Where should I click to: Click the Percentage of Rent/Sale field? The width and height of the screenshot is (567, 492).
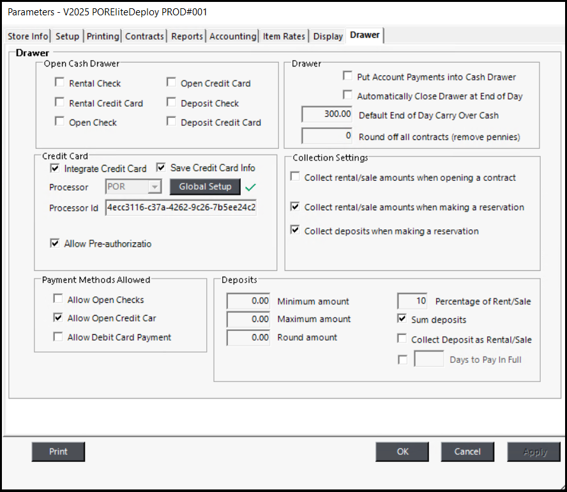pos(412,301)
